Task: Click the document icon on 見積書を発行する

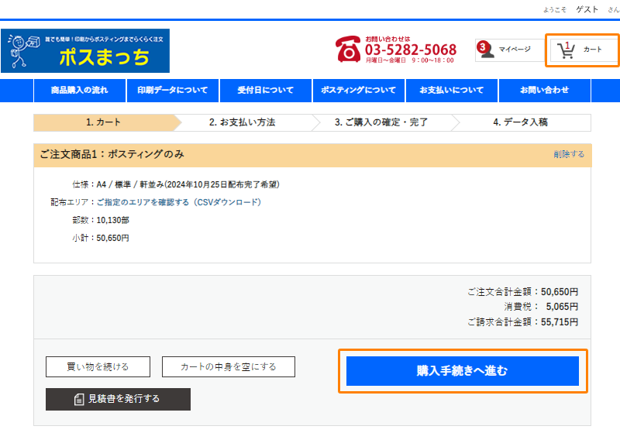Action: click(79, 399)
